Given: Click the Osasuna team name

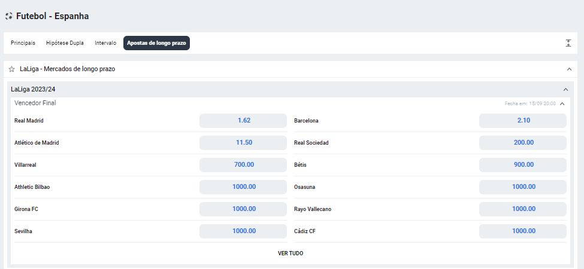Looking at the screenshot, I should pyautogui.click(x=304, y=187).
